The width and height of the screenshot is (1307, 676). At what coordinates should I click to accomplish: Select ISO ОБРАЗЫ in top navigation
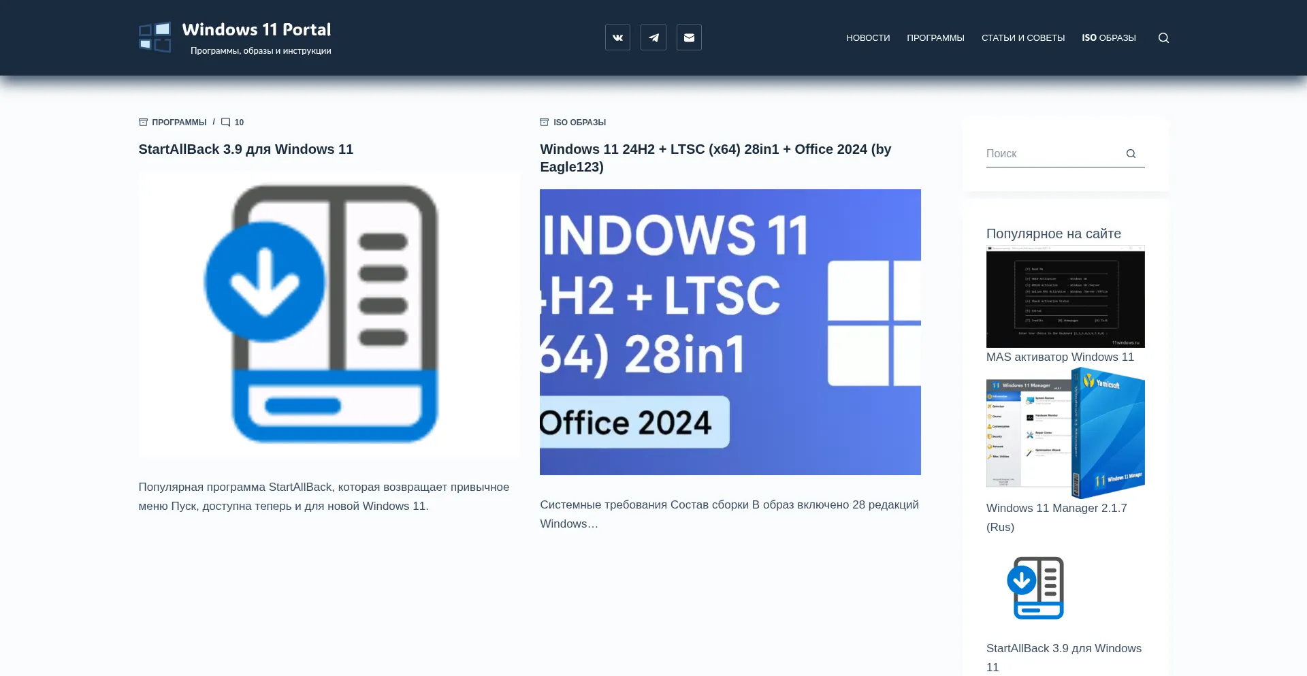pos(1108,38)
